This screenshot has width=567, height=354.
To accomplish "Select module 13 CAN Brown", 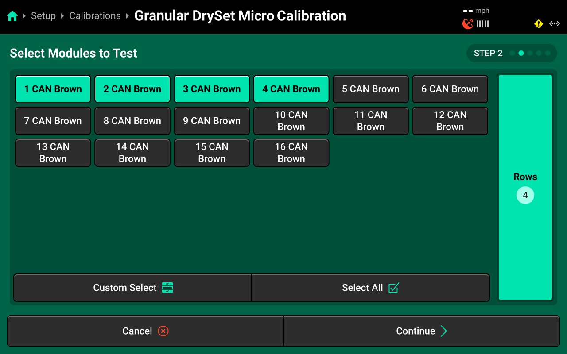I will click(x=53, y=153).
